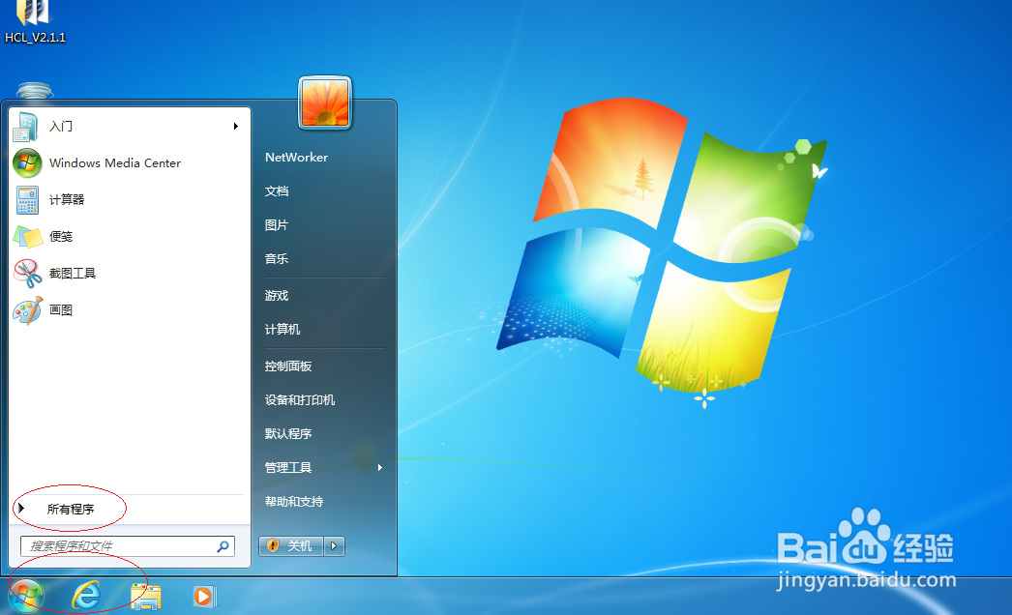Open the Calculator (计算器) icon
The width and height of the screenshot is (1012, 615).
(x=27, y=200)
